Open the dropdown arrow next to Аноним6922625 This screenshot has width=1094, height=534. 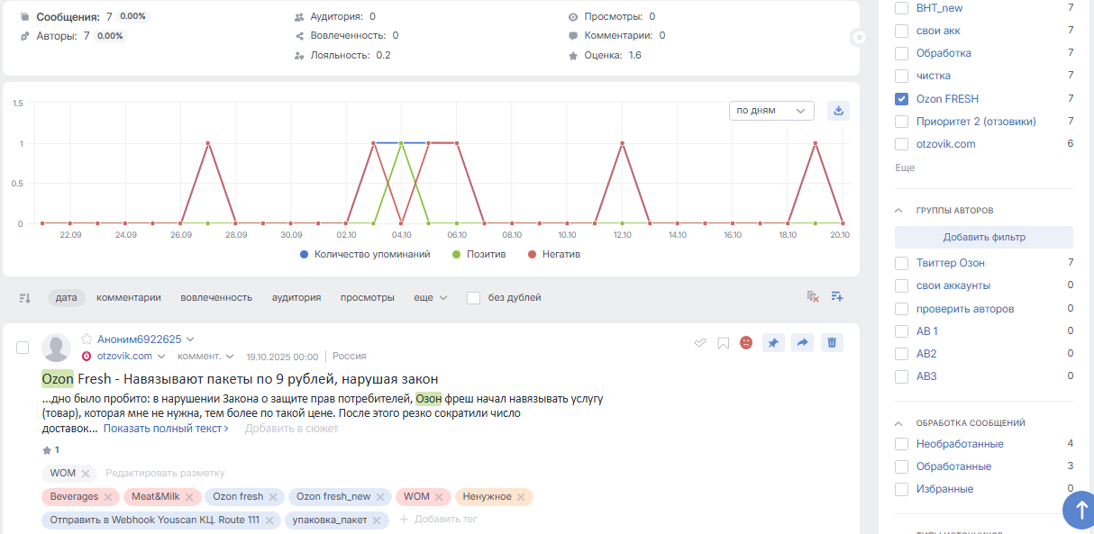[188, 339]
